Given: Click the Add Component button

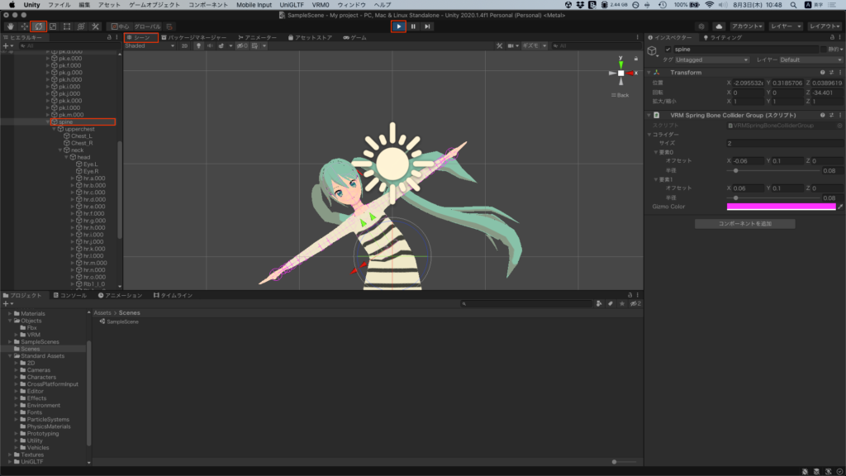Looking at the screenshot, I should pos(744,224).
